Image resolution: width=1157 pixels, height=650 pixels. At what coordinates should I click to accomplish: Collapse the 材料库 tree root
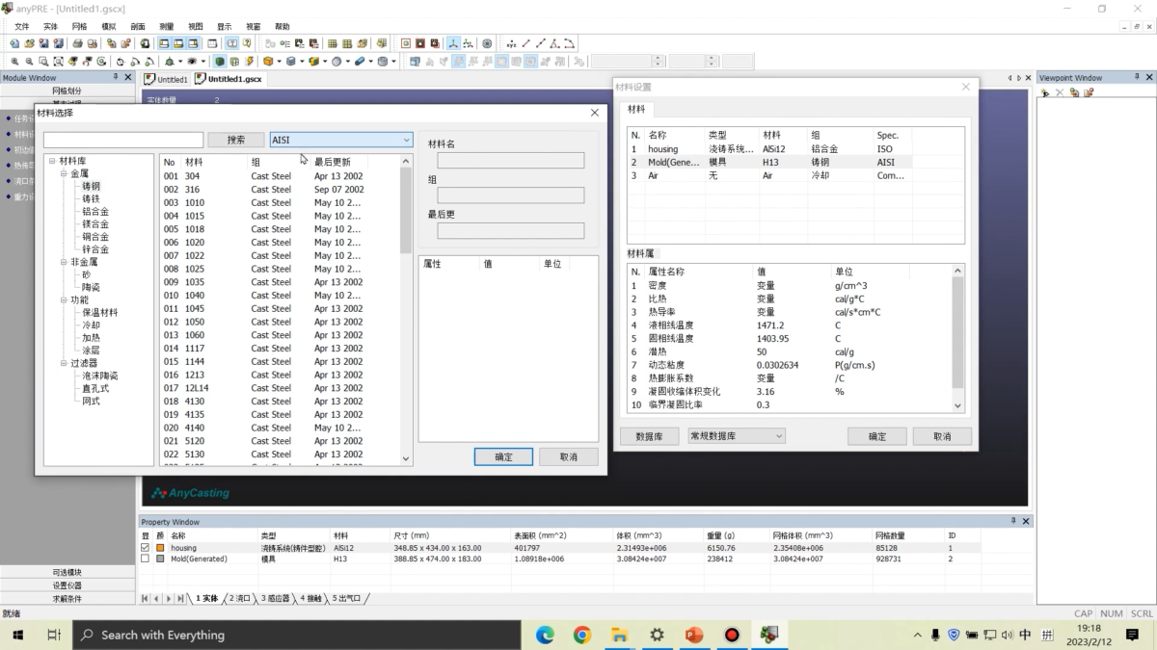click(52, 162)
